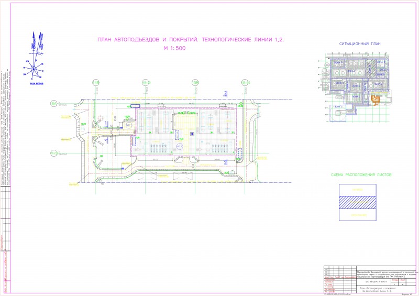This screenshot has height=296, width=419.
Task: Click the 'ЗОНА 0' label on situational plan
Action: click(x=338, y=62)
